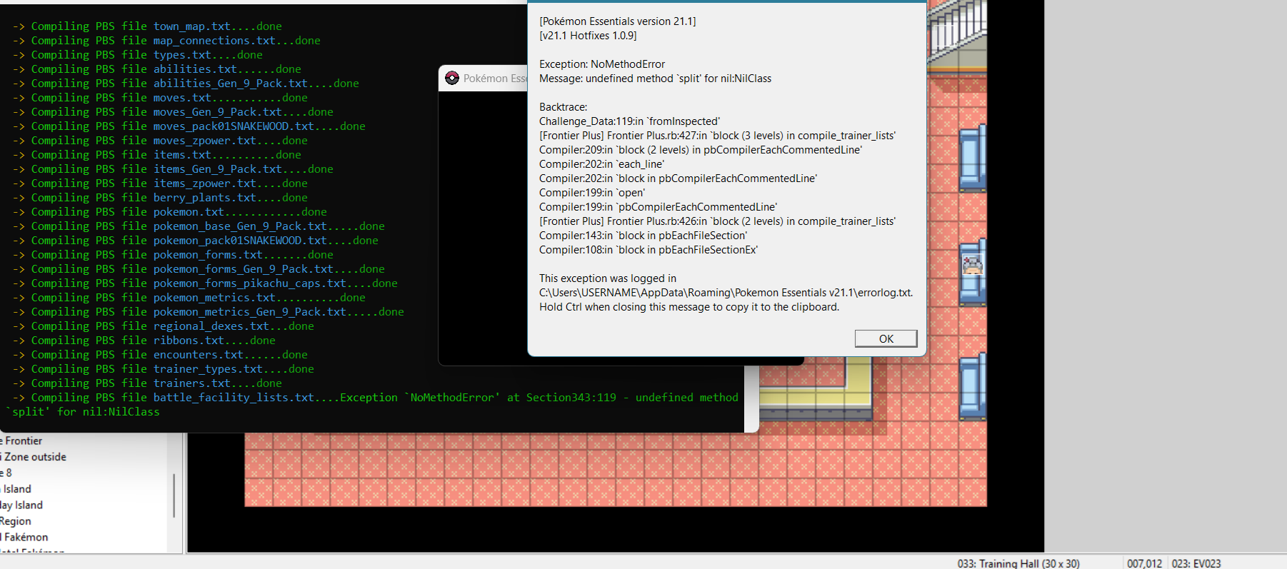Click the 'Frontier Plus.rb:426' backtrace line
Viewport: 1287px width, 569px height.
tap(718, 221)
